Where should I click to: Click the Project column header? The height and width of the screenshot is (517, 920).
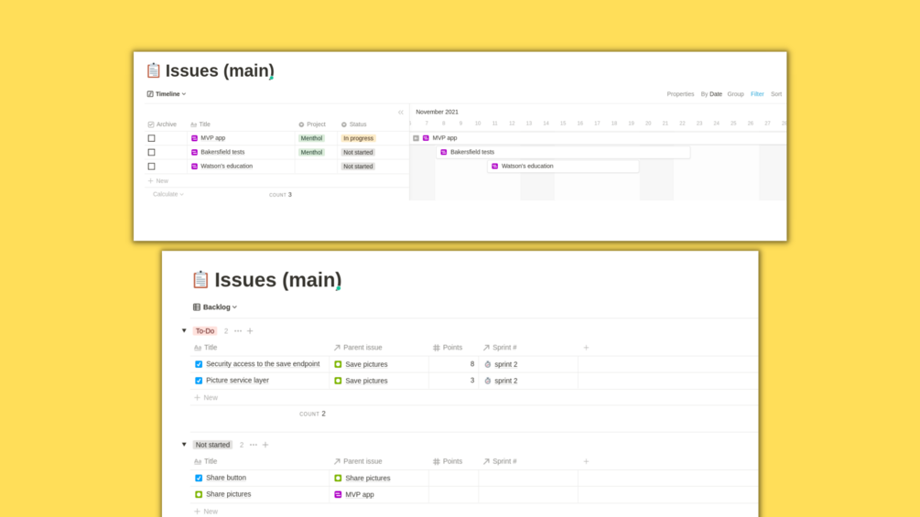coord(311,124)
